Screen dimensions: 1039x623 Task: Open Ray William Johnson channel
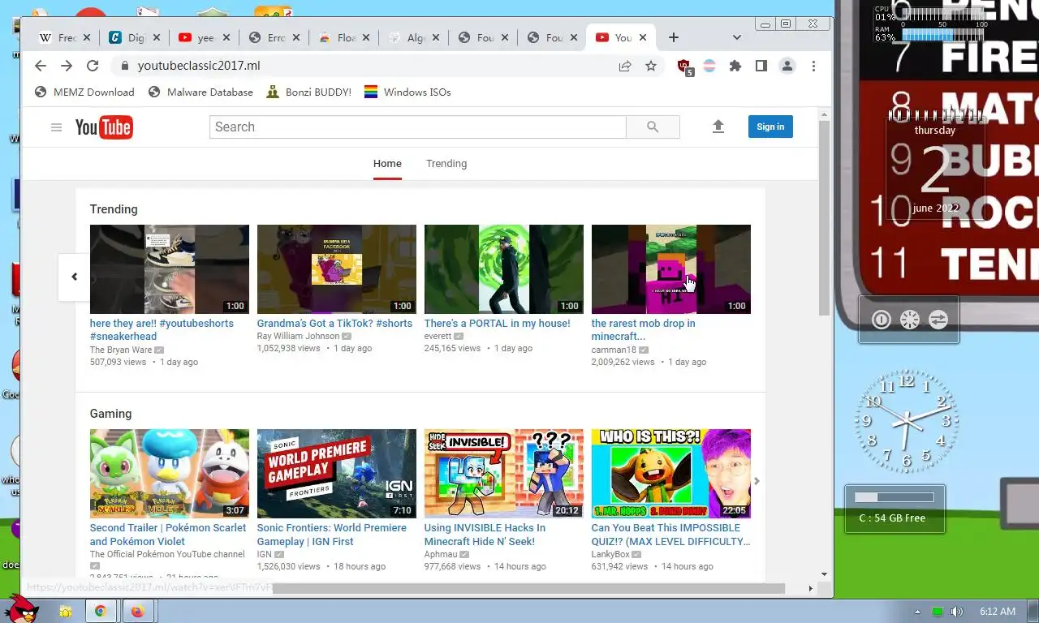coord(298,336)
